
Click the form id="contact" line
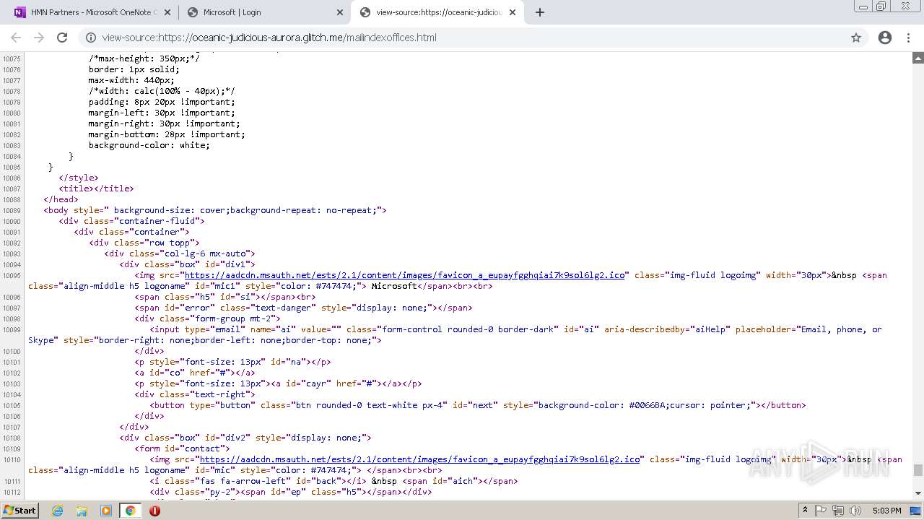[182, 448]
